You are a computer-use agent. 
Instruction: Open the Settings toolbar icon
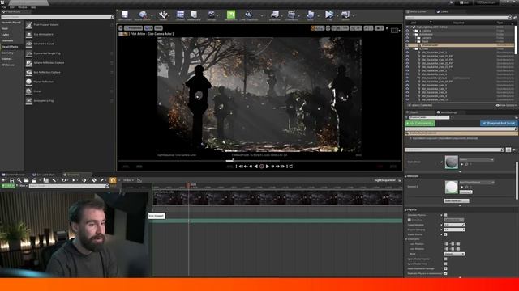[211, 15]
